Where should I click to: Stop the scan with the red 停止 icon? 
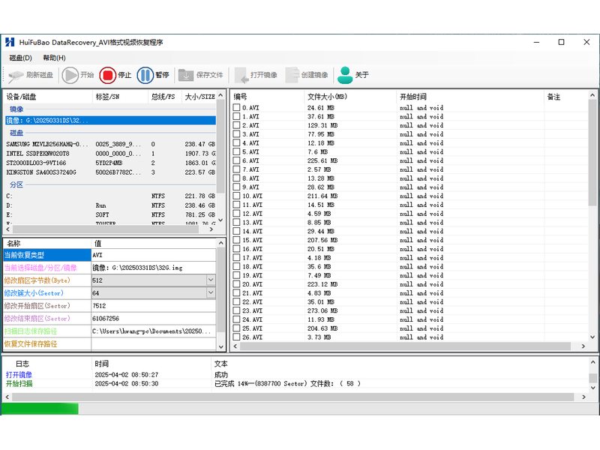(107, 75)
